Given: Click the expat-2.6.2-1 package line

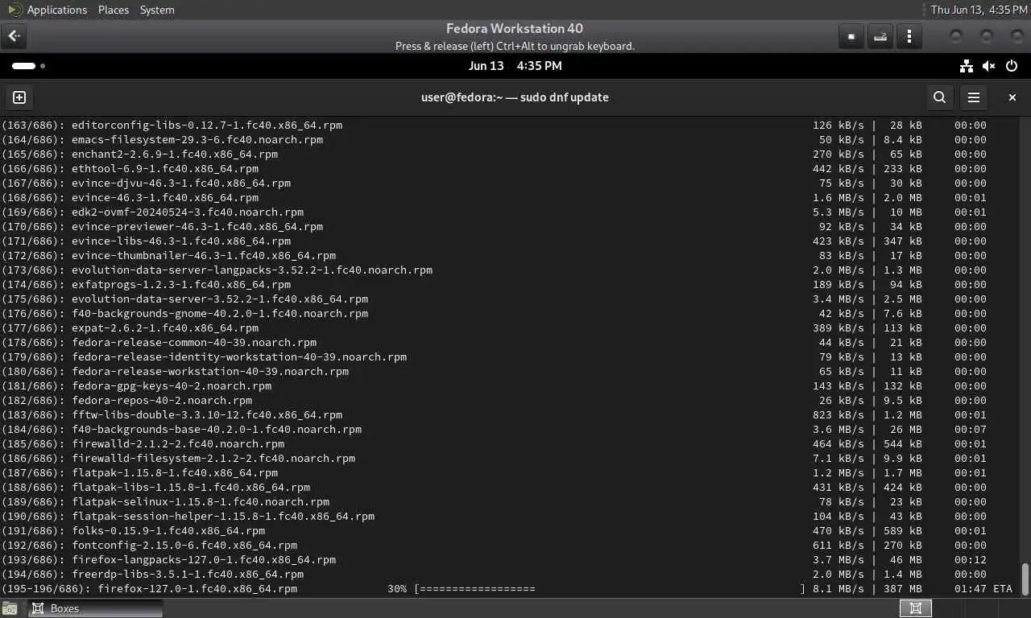Looking at the screenshot, I should click(x=494, y=328).
